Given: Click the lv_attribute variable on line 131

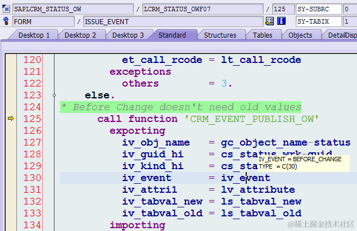Looking at the screenshot, I should (258, 189).
